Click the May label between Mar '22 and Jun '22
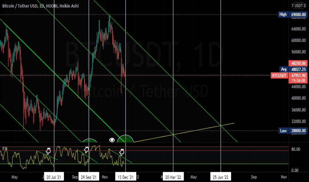The height and width of the screenshot is (182, 309). point(194,177)
